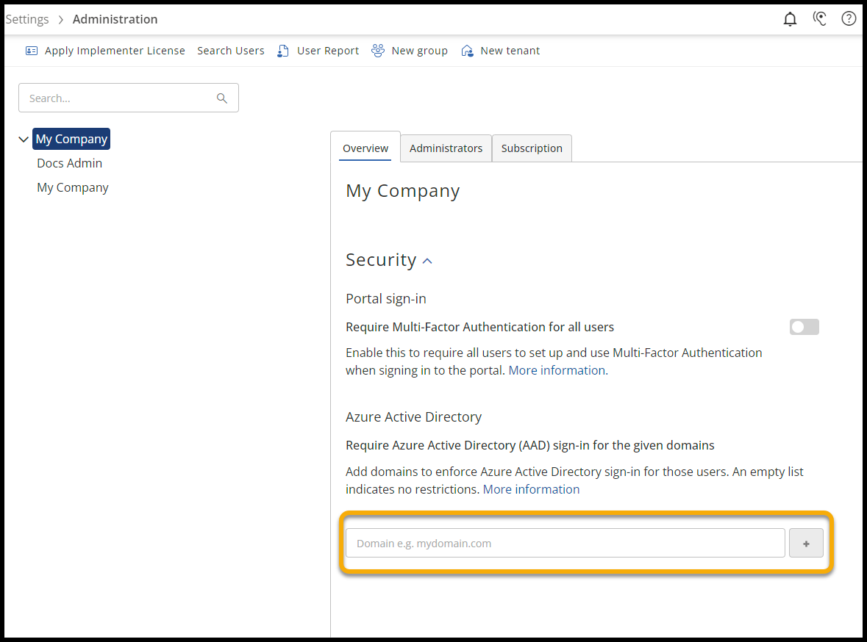Open help via question mark icon

click(x=849, y=19)
